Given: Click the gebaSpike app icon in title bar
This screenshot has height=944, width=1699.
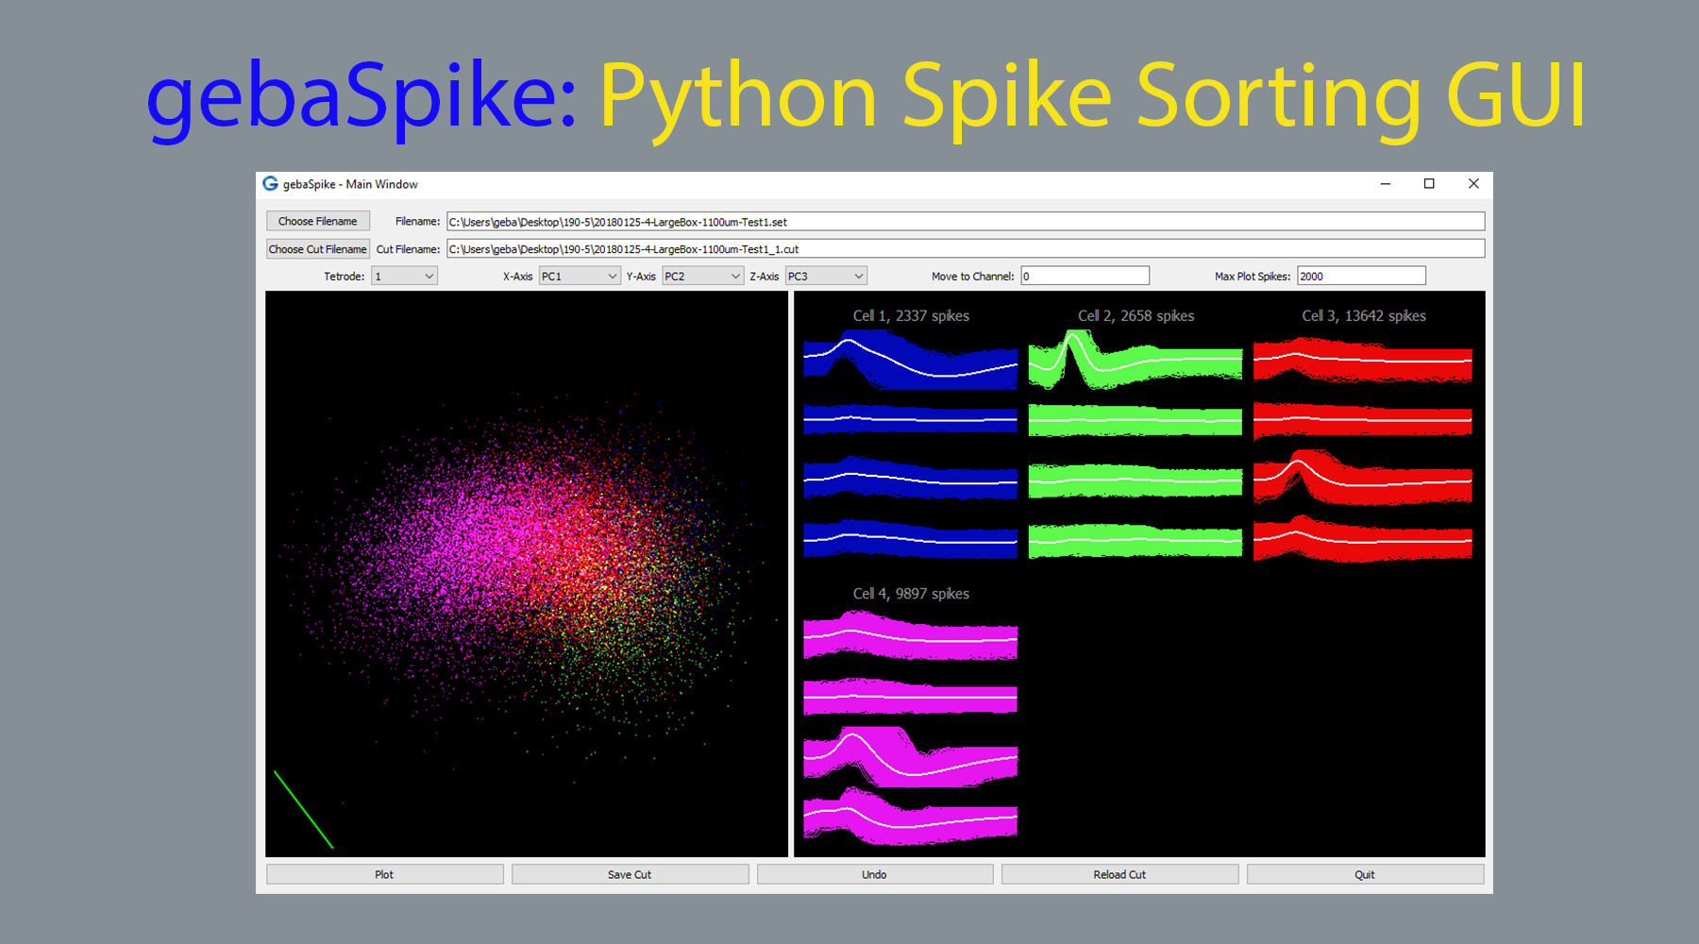Looking at the screenshot, I should click(271, 184).
